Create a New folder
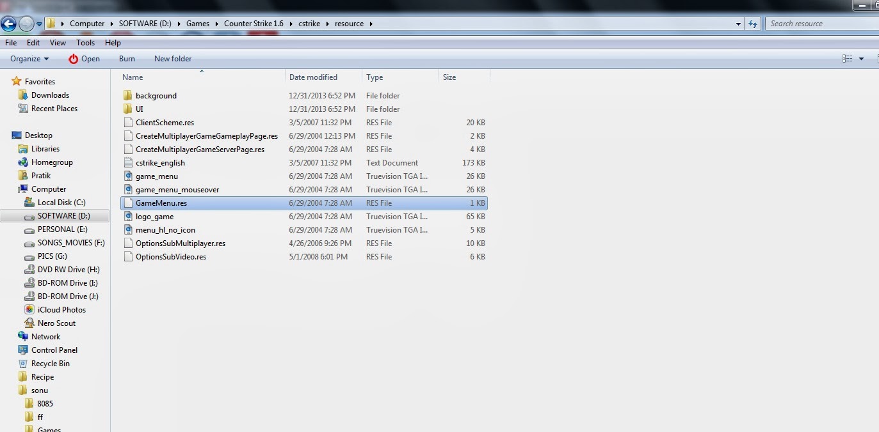The image size is (879, 432). (x=173, y=59)
